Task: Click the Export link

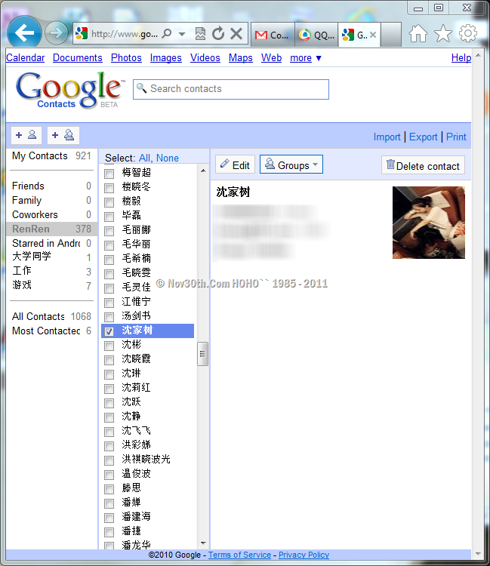Action: click(423, 137)
